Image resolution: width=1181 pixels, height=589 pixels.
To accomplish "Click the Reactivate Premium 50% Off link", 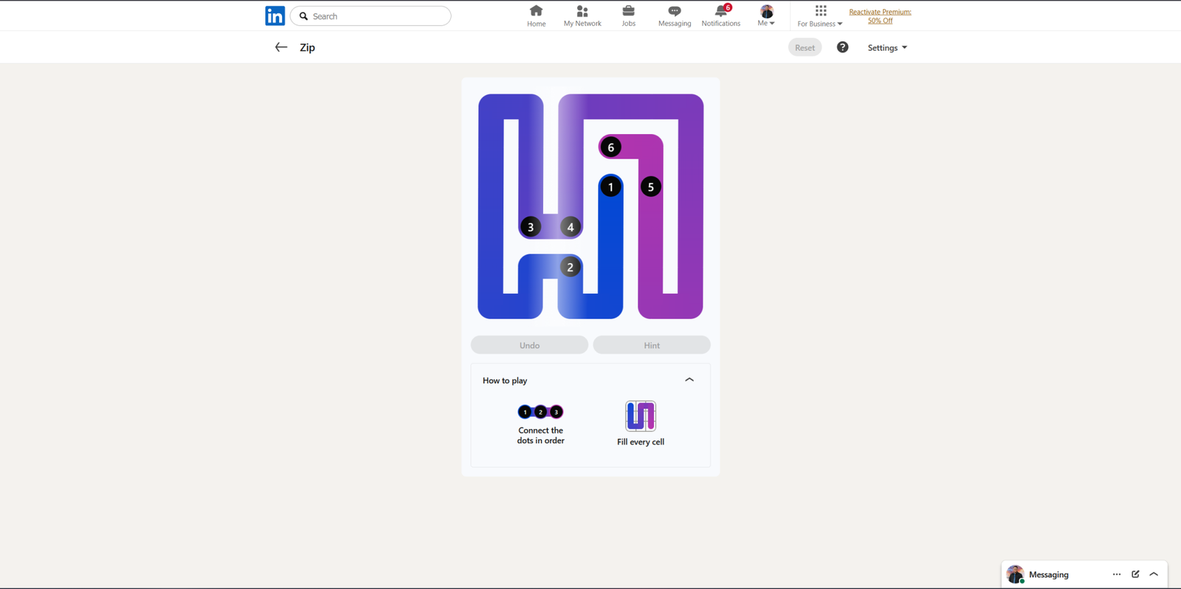I will [880, 16].
